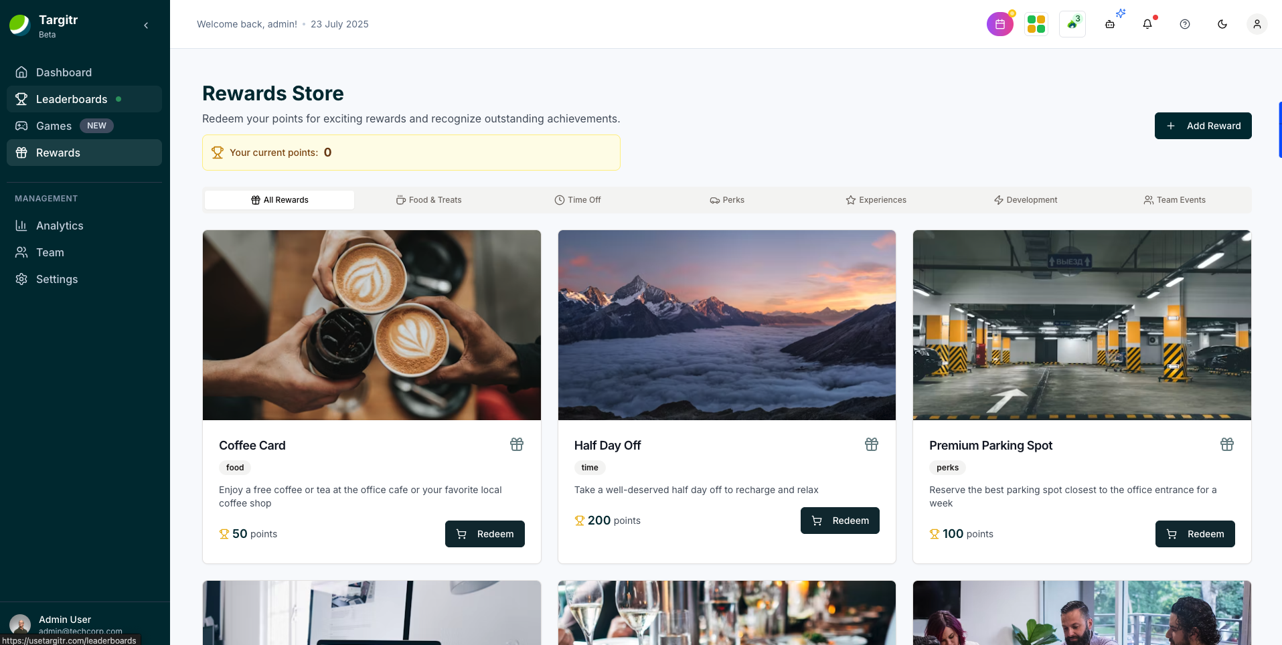Click the Rewards Store heading
The height and width of the screenshot is (645, 1282).
273,94
